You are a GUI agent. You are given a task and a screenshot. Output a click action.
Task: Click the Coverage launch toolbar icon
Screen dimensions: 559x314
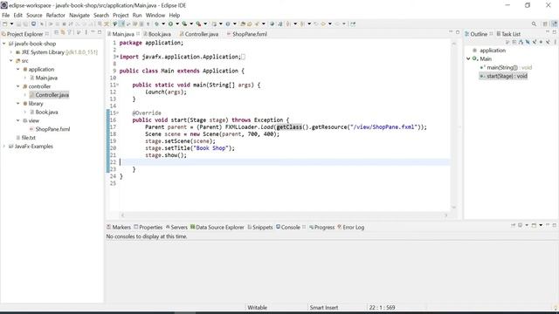[184, 24]
